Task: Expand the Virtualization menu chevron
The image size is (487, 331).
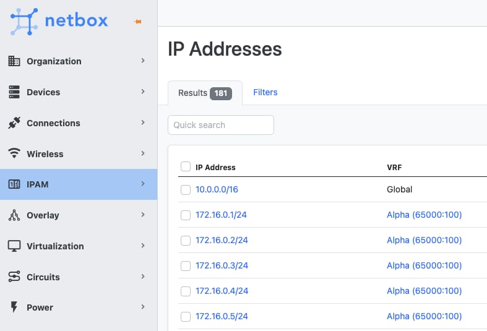Action: coord(143,246)
